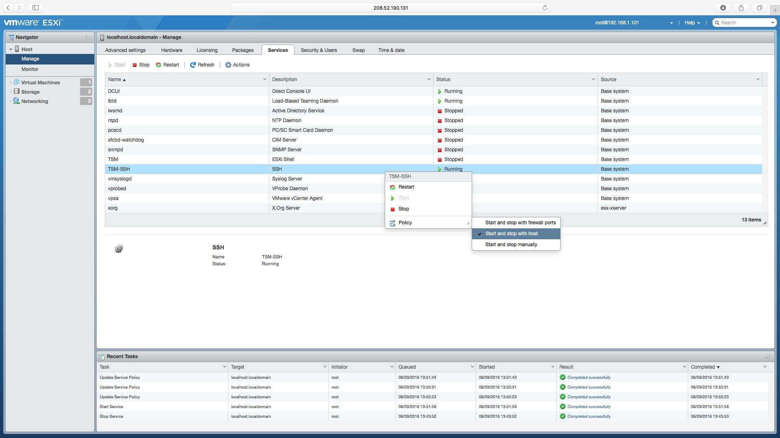The width and height of the screenshot is (780, 438).
Task: Switch to the Security & Users tab
Action: coord(318,50)
